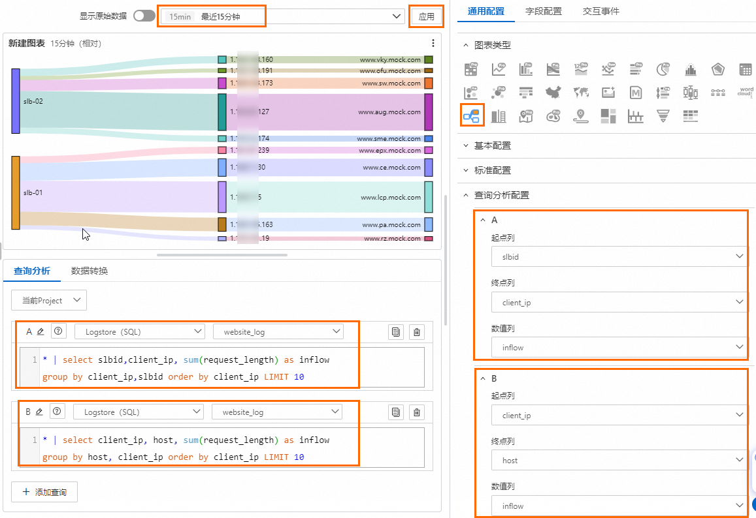Switch to the 数据转换 tab

pos(90,271)
